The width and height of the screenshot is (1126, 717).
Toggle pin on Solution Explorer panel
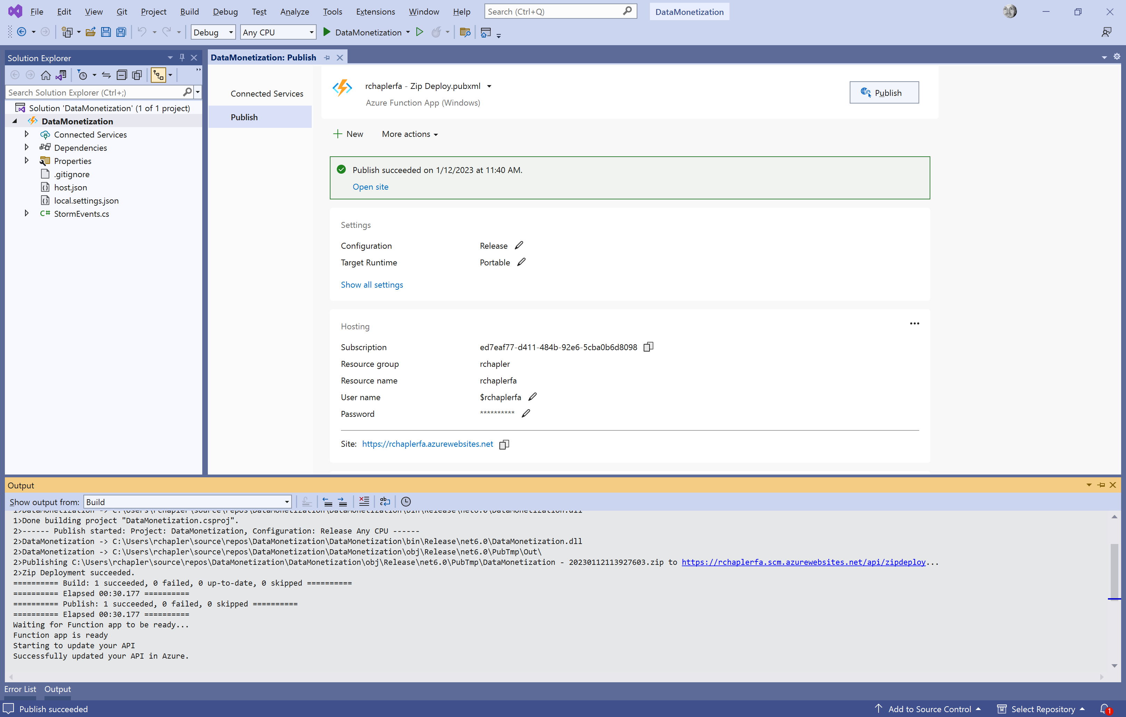(x=182, y=57)
